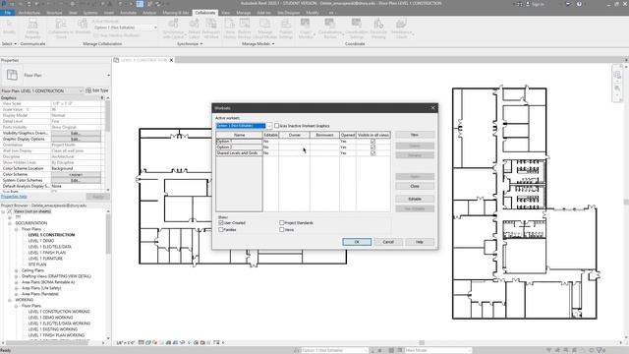The height and width of the screenshot is (354, 629).
Task: Select SITE PLAN in Project Browser
Action: coord(37,265)
